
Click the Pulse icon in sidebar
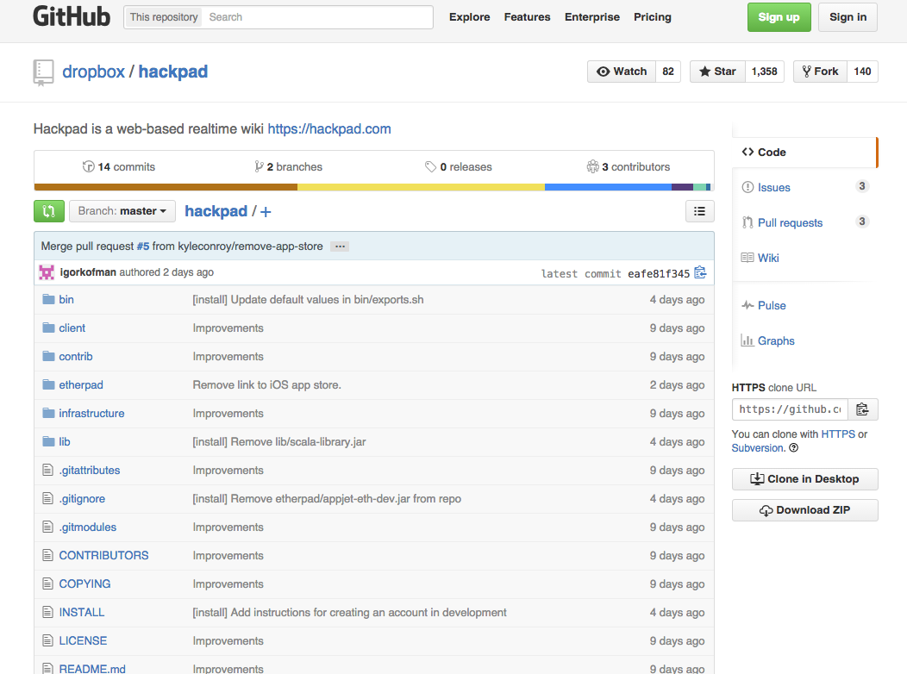(747, 305)
